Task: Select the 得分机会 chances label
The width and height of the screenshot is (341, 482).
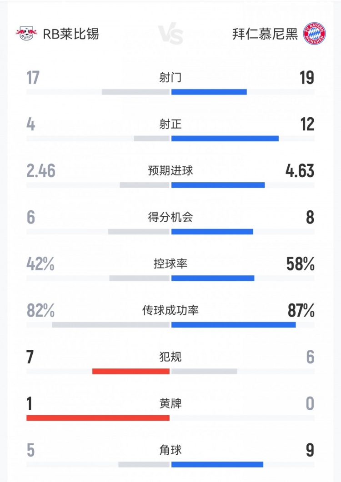Action: tap(170, 217)
